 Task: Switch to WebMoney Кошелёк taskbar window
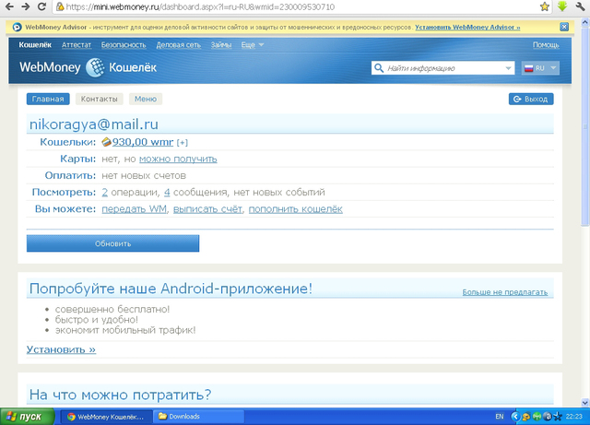[107, 417]
